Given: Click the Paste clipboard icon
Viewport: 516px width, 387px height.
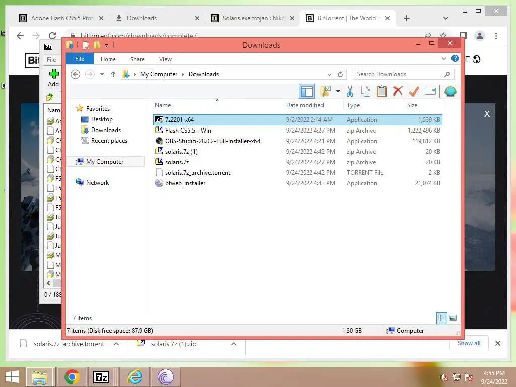Looking at the screenshot, I should [x=381, y=91].
